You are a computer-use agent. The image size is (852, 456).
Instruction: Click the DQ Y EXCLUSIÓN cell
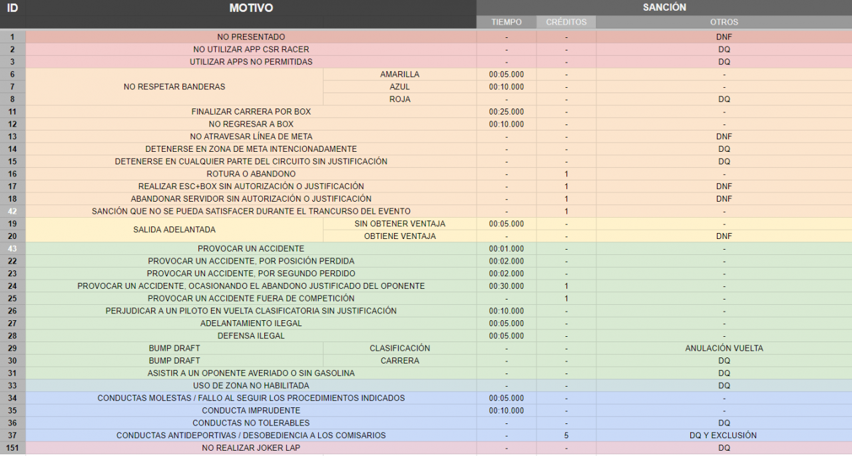(x=724, y=435)
